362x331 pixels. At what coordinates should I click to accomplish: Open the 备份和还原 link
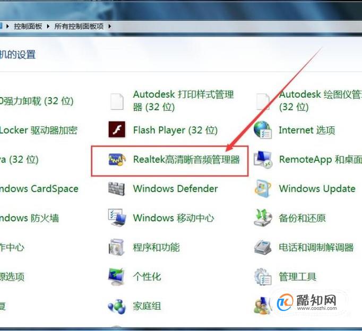302,218
